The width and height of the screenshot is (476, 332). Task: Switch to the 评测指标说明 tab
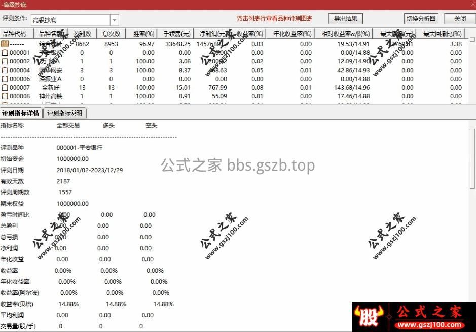point(65,113)
